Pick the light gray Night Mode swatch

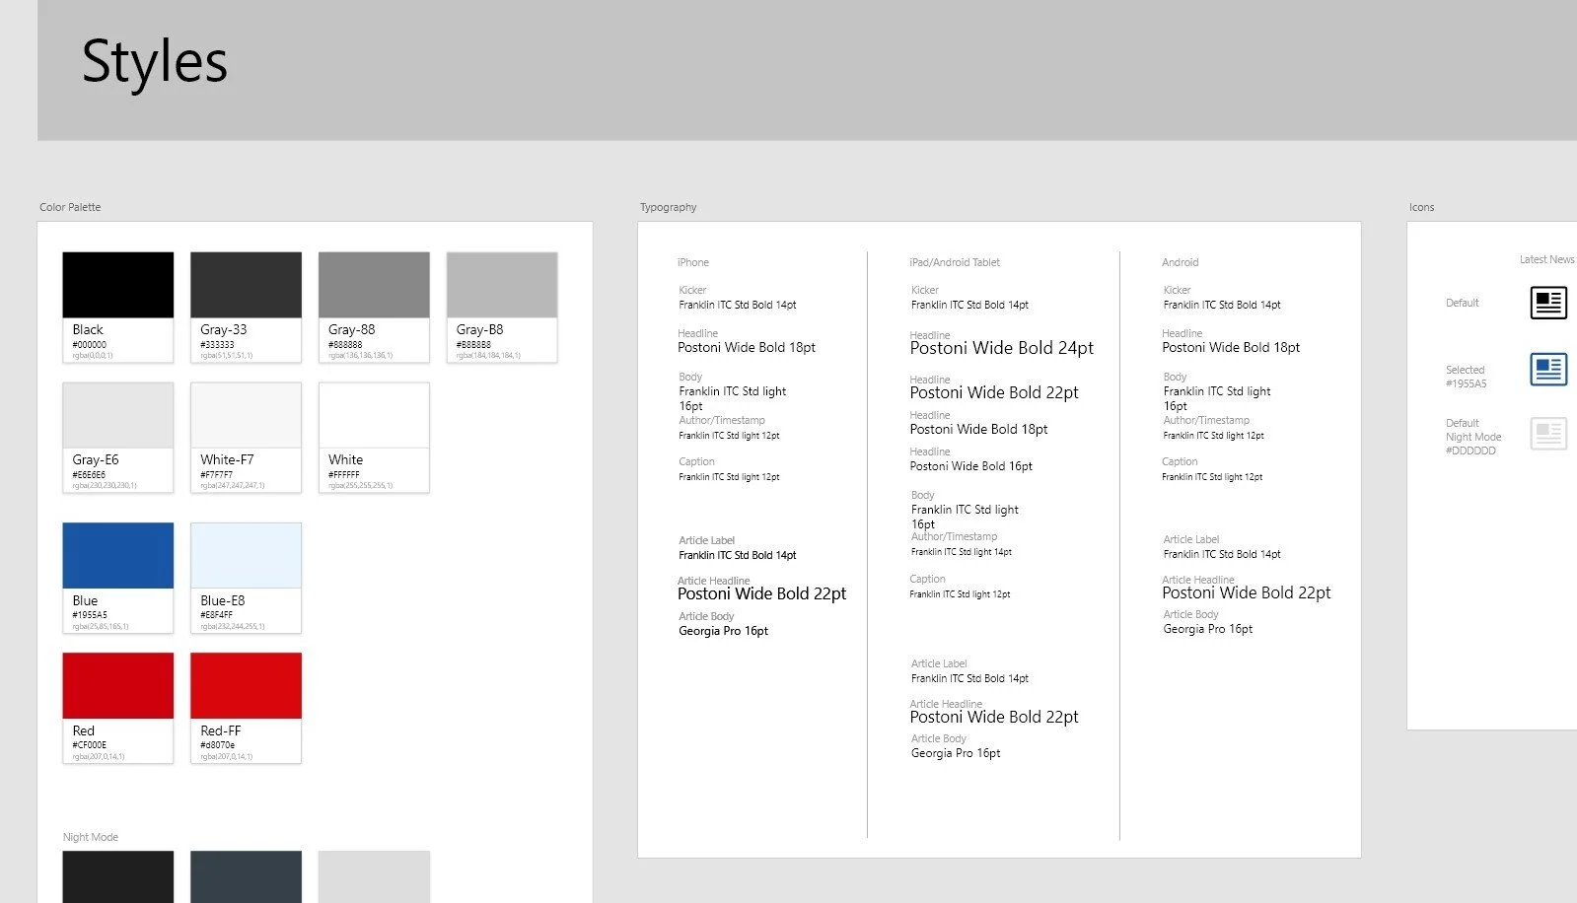pyautogui.click(x=374, y=877)
